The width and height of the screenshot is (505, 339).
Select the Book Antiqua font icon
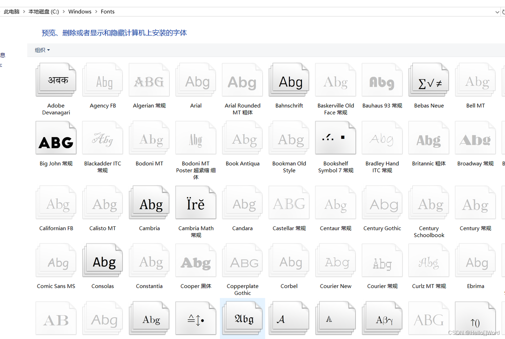pos(242,138)
